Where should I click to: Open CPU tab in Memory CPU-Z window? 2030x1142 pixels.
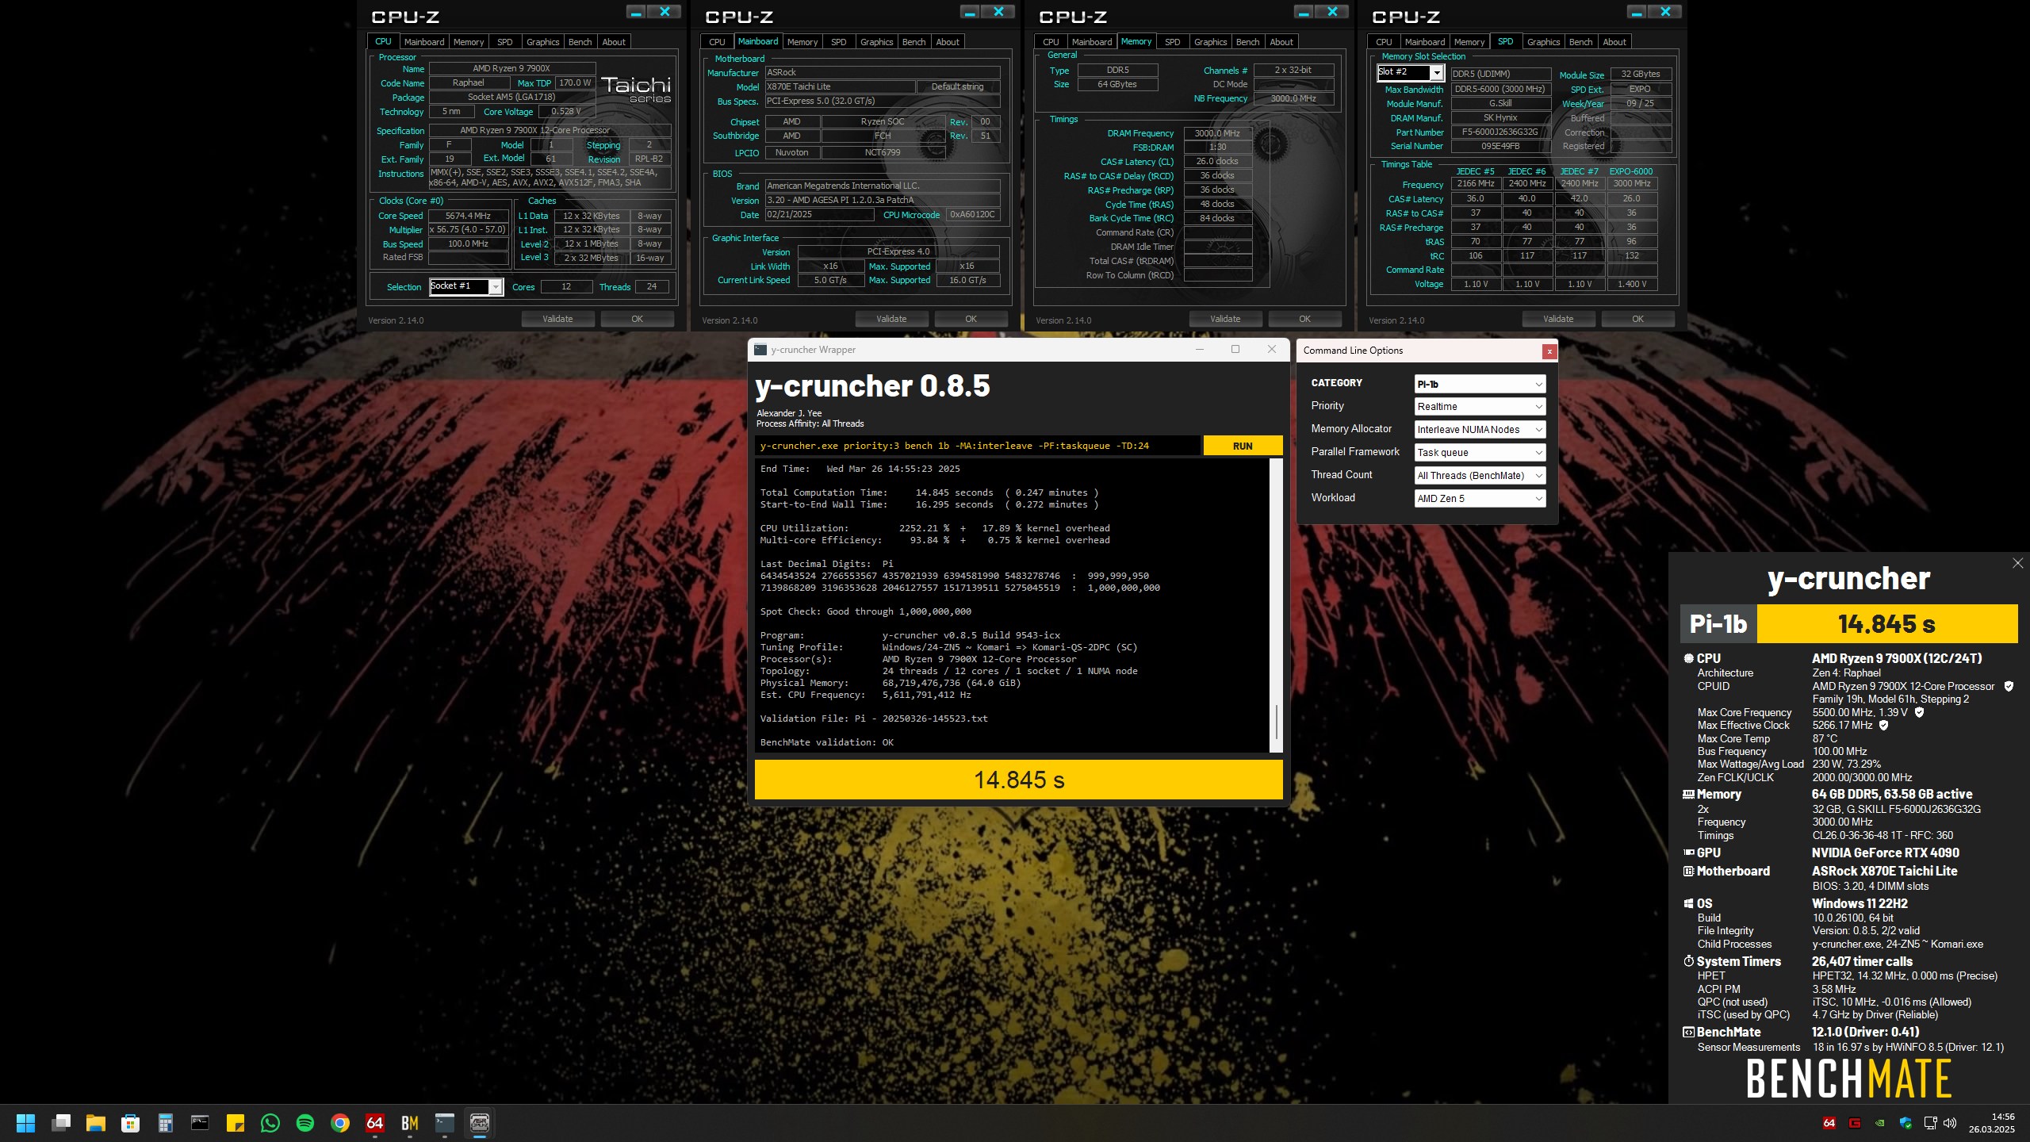tap(1051, 42)
